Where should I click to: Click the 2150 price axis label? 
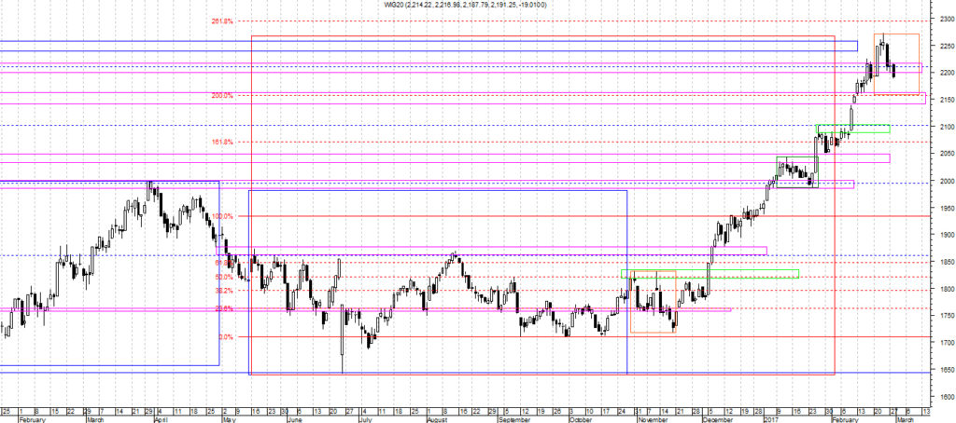click(x=948, y=100)
